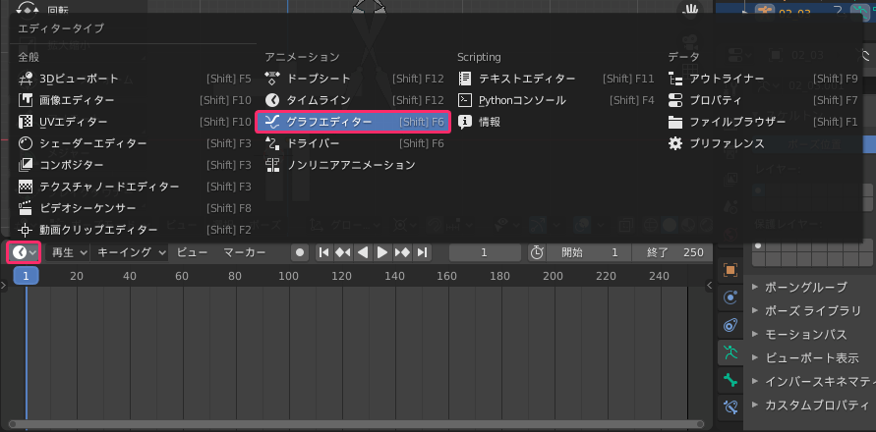Click the current frame field showing 1
Viewport: 876px width, 432px height.
484,253
